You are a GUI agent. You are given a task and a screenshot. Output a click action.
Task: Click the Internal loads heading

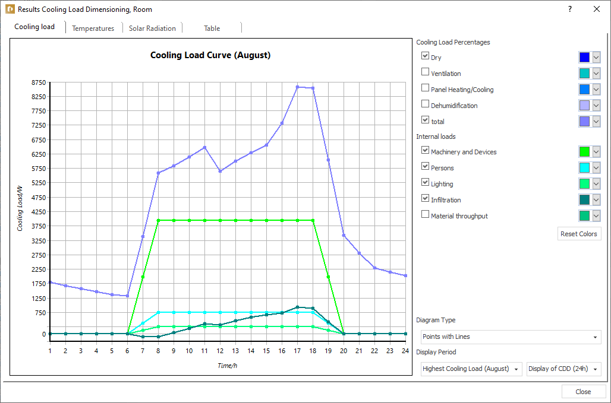(436, 137)
